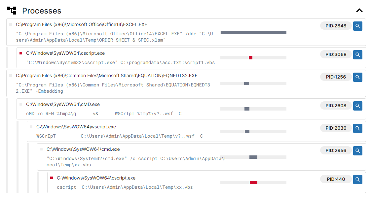371x197 pixels.
Task: Collapse the Processes section with chevron
Action: (x=359, y=11)
